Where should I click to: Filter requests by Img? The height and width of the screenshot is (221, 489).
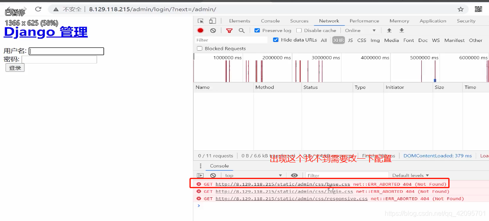tap(375, 40)
